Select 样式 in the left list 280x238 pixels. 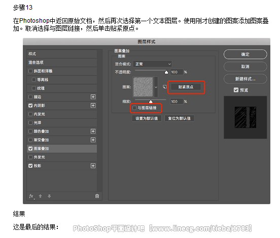point(62,54)
